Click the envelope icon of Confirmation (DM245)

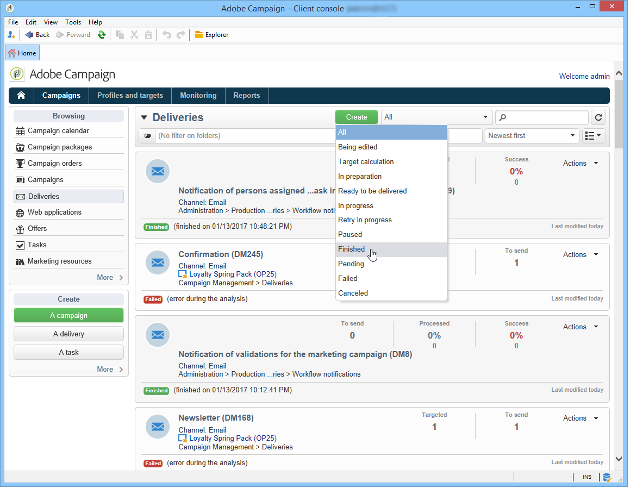[x=158, y=262]
